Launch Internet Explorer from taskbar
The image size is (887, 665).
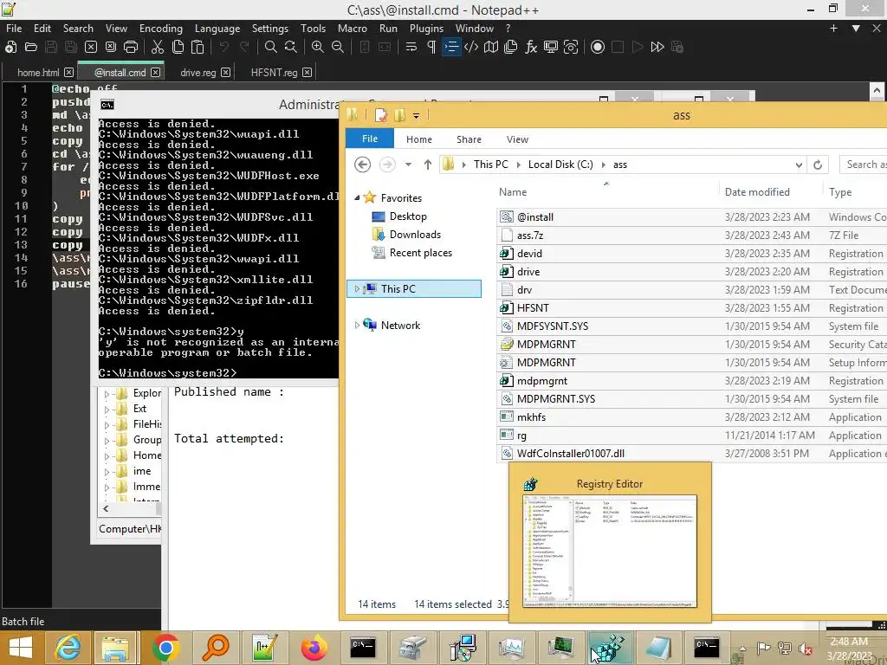(x=67, y=648)
